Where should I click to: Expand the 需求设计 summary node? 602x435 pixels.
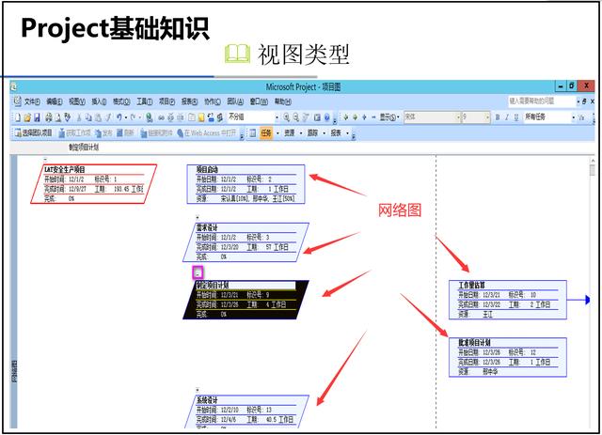(198, 218)
